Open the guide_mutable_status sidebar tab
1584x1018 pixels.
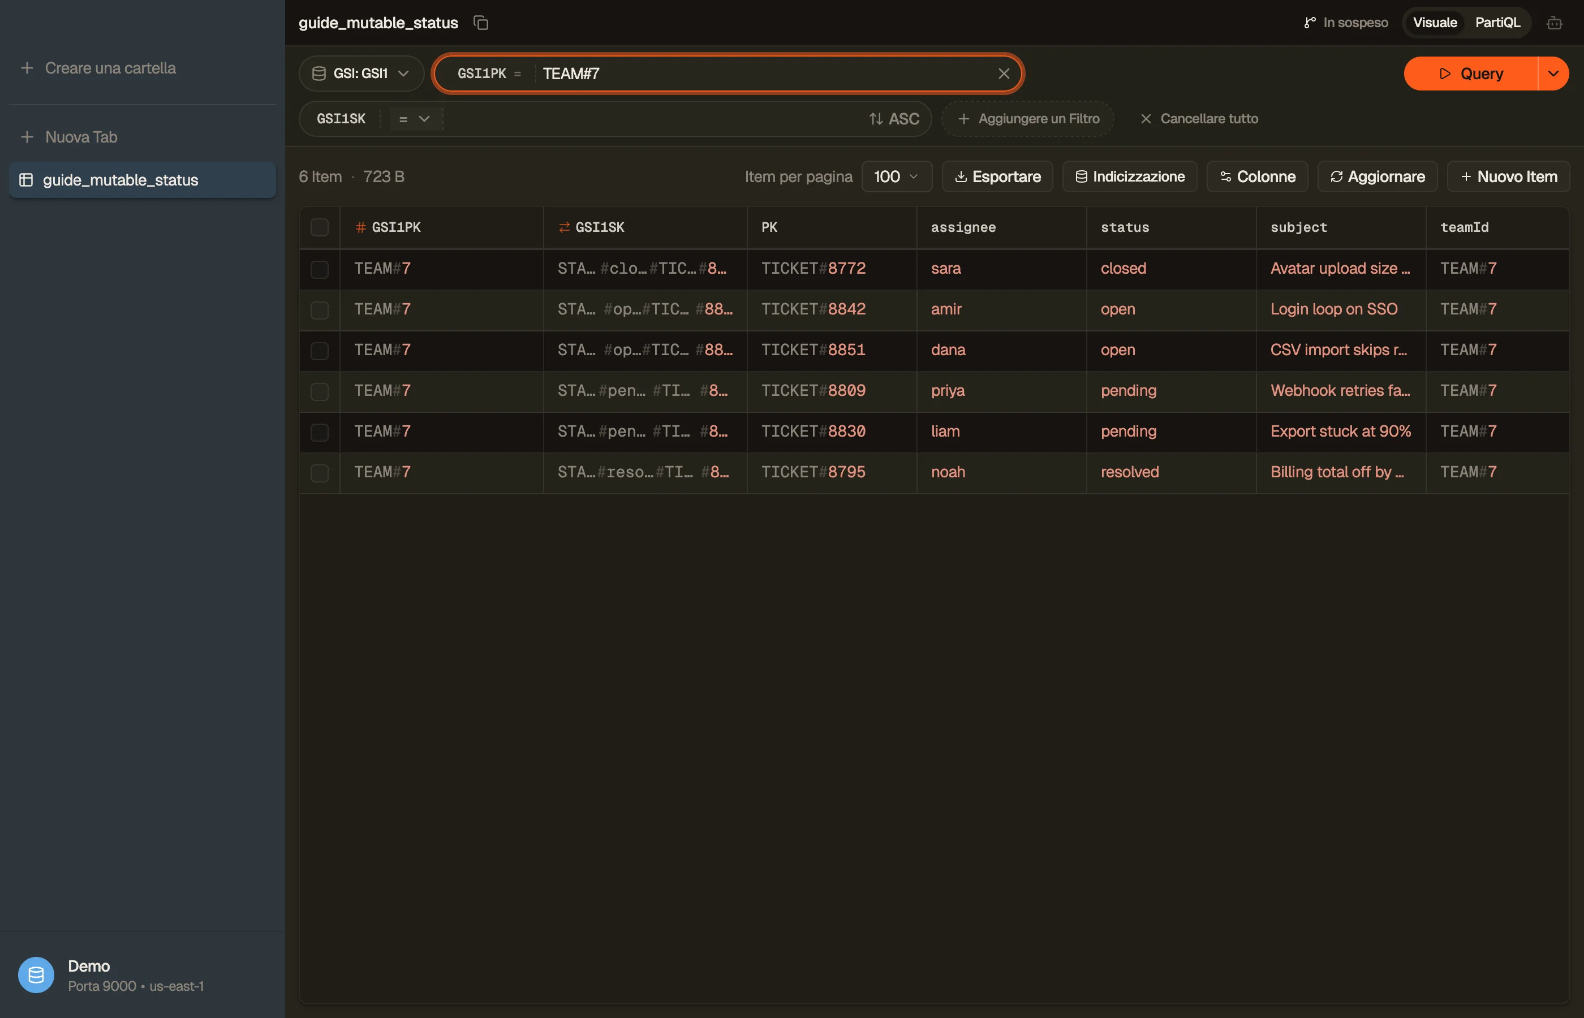click(142, 180)
